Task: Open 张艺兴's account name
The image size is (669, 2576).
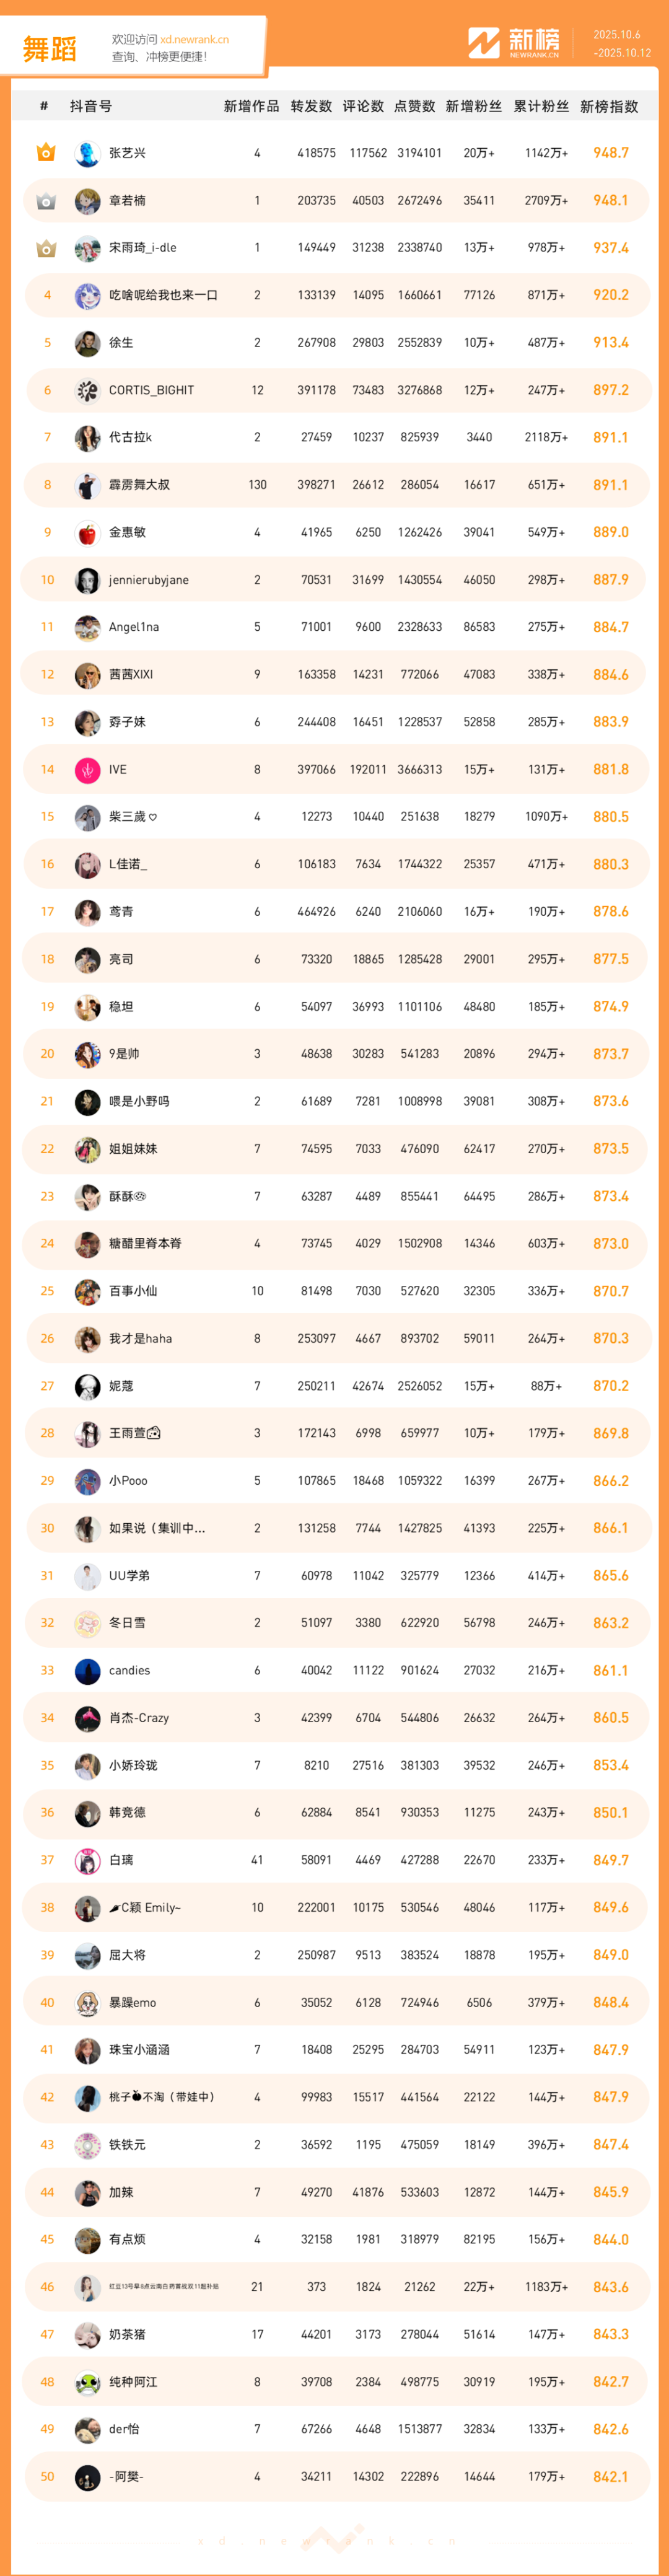Action: tap(127, 153)
